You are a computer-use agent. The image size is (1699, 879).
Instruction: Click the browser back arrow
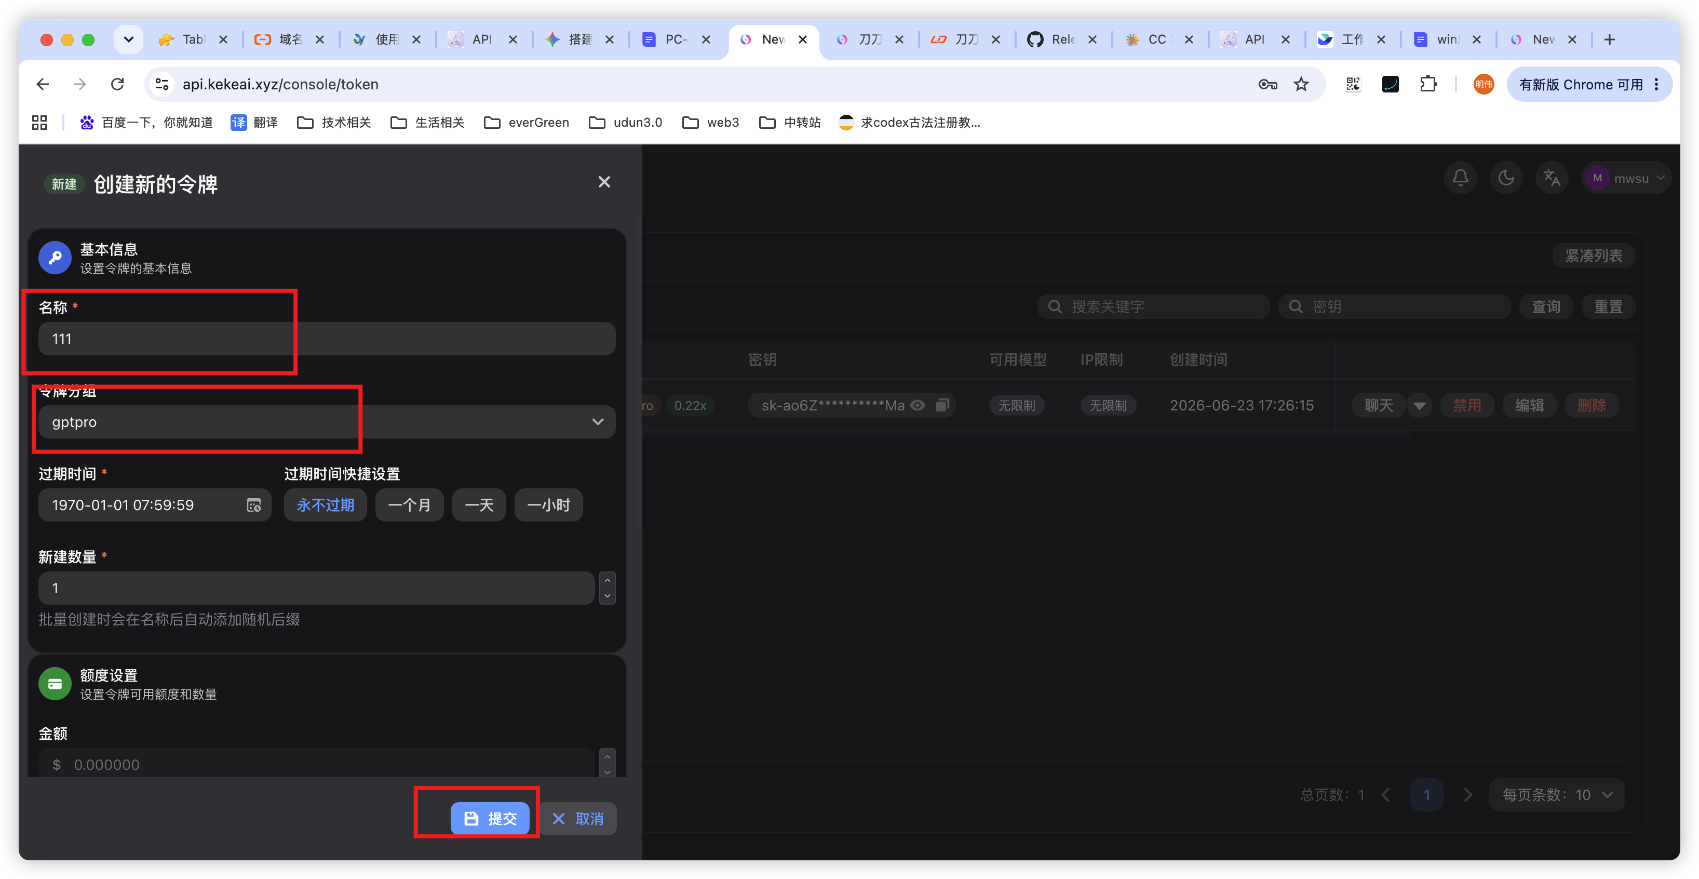coord(43,85)
